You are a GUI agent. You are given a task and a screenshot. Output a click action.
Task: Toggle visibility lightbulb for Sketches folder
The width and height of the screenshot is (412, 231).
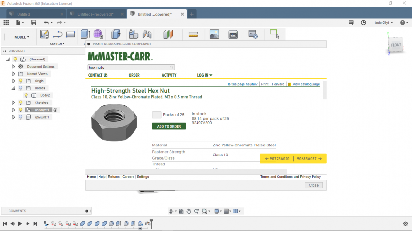(x=20, y=103)
